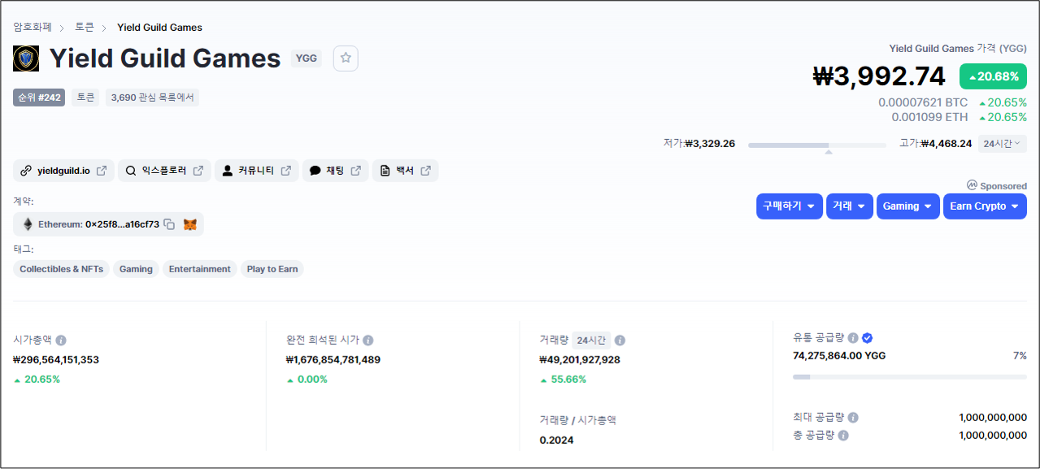Go to 암호화폐 breadcrumb

coord(33,28)
